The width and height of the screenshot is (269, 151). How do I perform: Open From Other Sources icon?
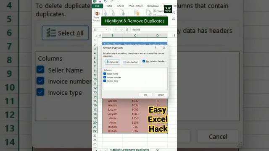point(122,13)
